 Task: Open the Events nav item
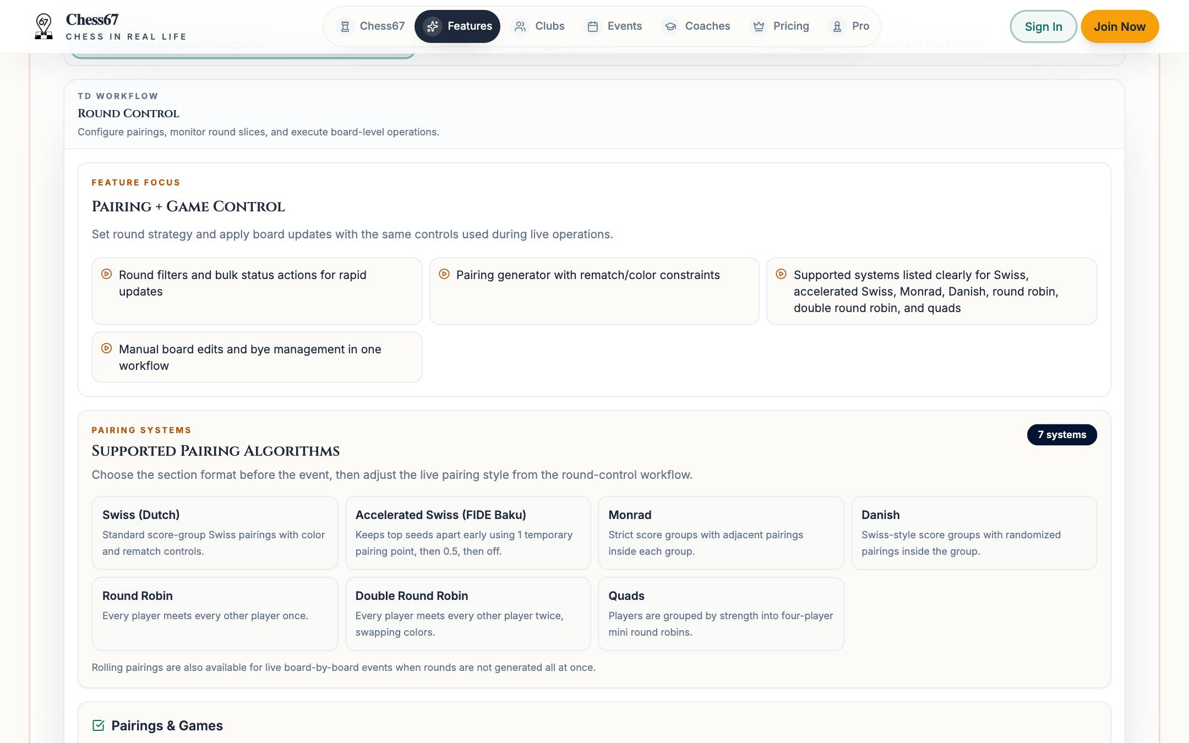pyautogui.click(x=614, y=26)
